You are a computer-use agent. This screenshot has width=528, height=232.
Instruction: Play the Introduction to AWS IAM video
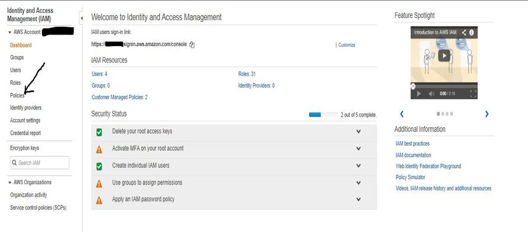click(x=444, y=56)
